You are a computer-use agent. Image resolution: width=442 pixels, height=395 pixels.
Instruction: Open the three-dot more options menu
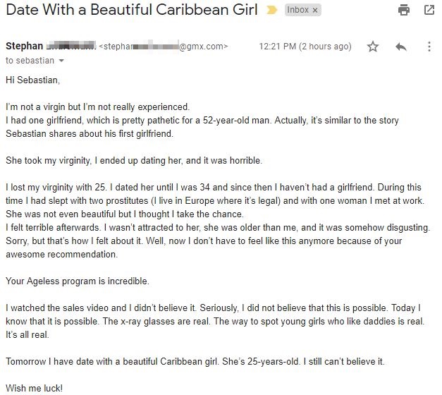[429, 47]
